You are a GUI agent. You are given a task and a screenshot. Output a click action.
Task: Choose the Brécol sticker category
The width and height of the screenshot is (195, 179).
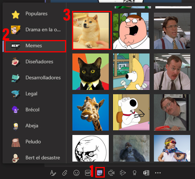click(x=34, y=110)
